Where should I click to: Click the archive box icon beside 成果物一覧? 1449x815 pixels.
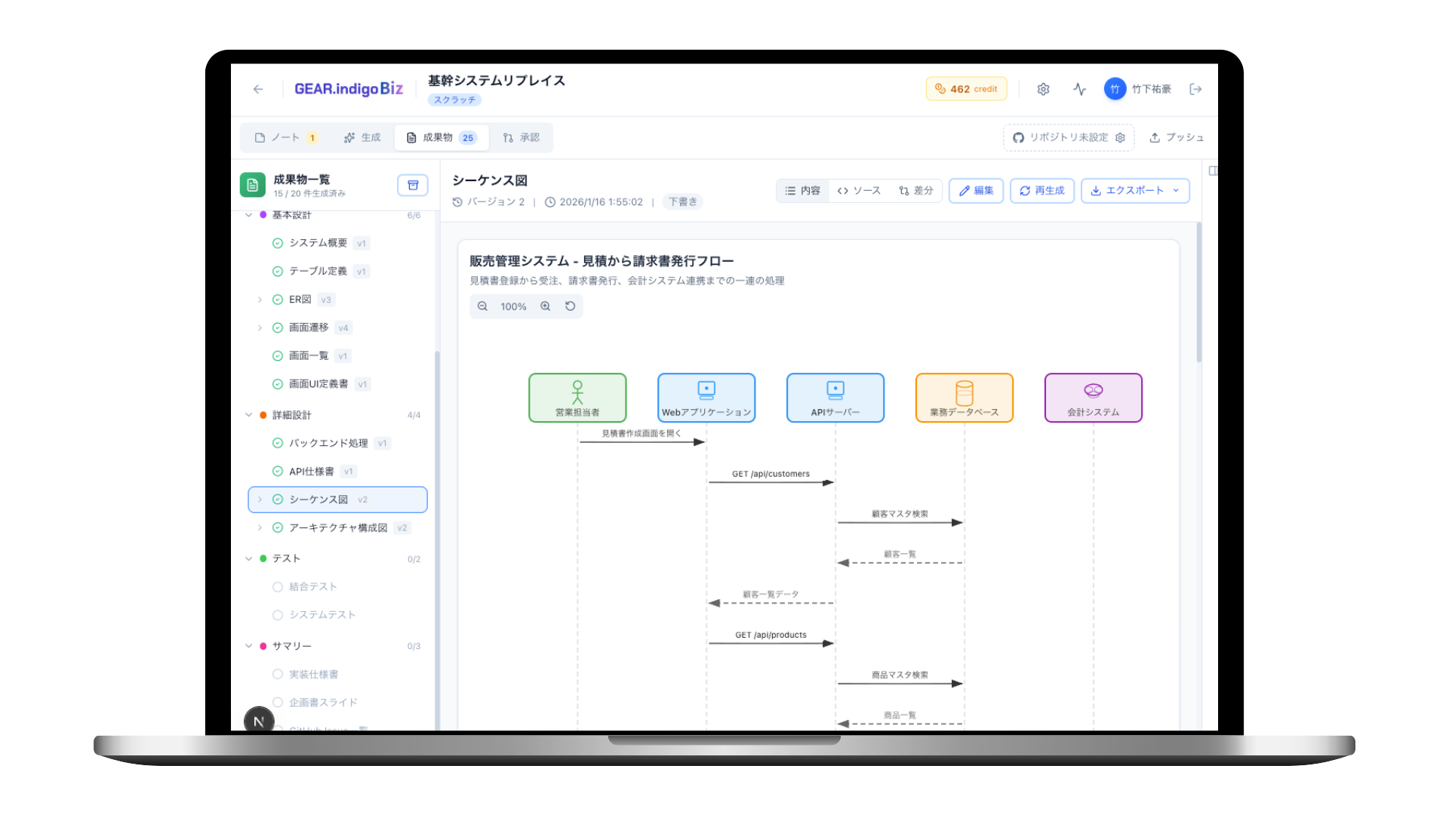click(413, 185)
